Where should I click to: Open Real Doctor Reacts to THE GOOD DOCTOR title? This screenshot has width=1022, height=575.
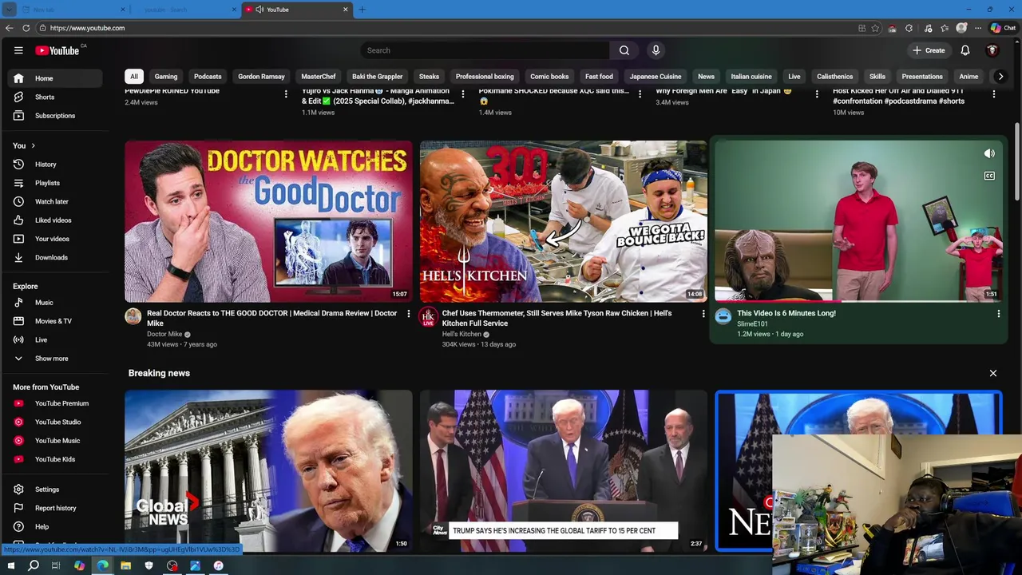click(x=271, y=318)
